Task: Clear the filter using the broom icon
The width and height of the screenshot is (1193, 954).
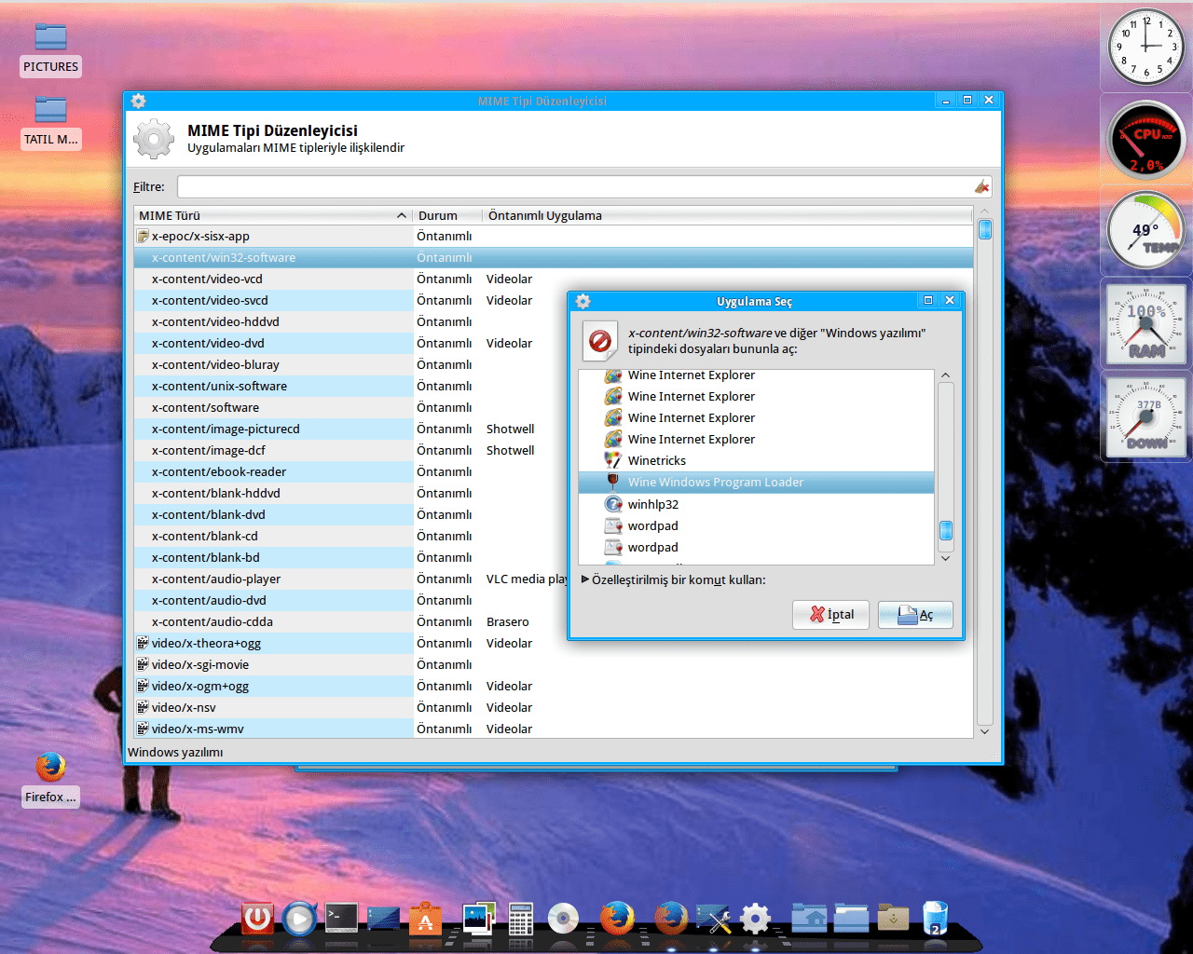Action: [981, 187]
